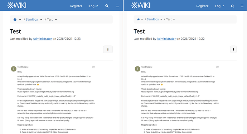Expand Sandbox dropdown arrow in right breadcrumb
Screen dimensions: 247x134
pos(161,19)
